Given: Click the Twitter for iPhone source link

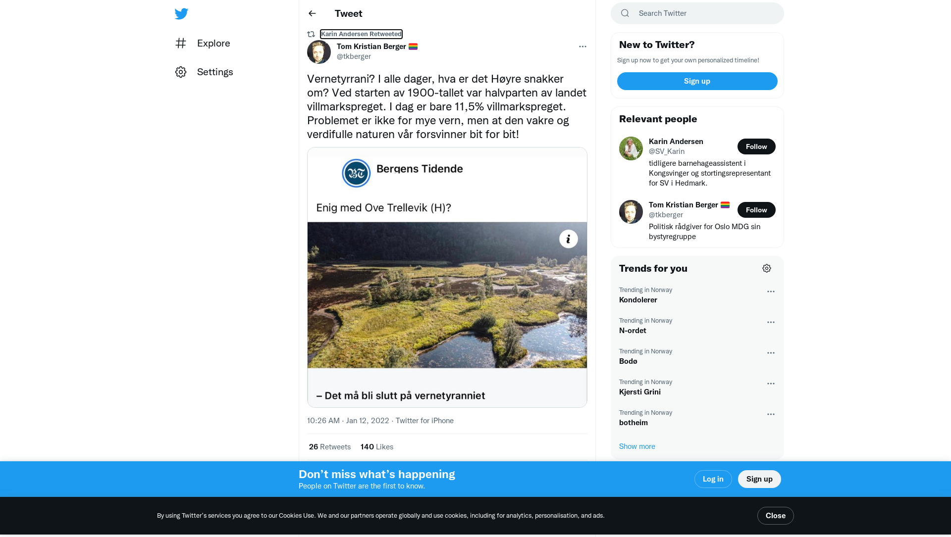Looking at the screenshot, I should click(x=424, y=421).
